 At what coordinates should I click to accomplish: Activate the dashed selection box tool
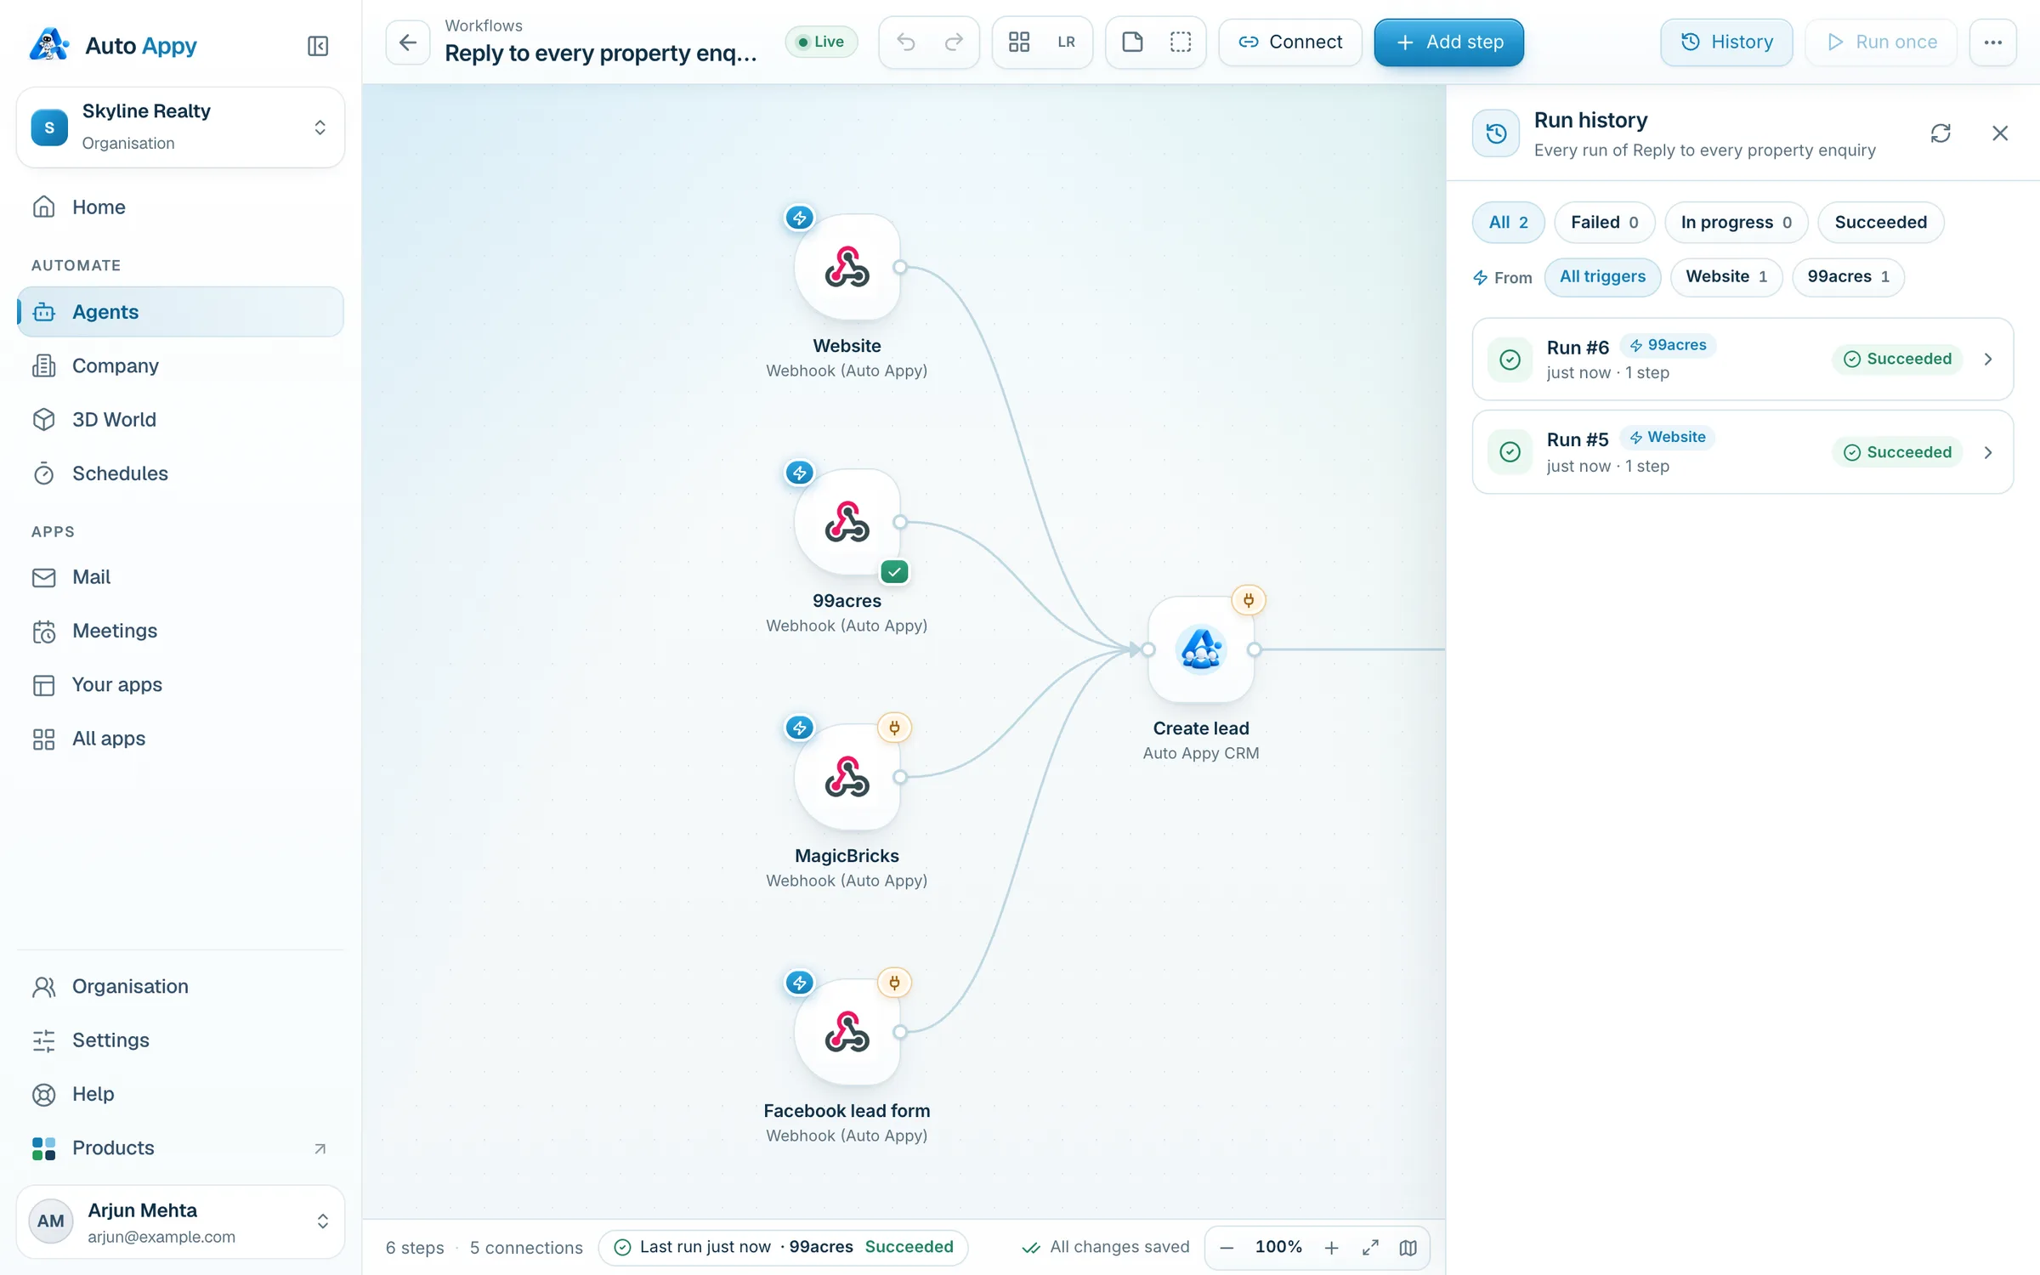[1181, 42]
